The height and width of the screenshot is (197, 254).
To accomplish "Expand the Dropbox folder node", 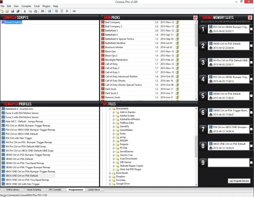I will click(x=110, y=176).
